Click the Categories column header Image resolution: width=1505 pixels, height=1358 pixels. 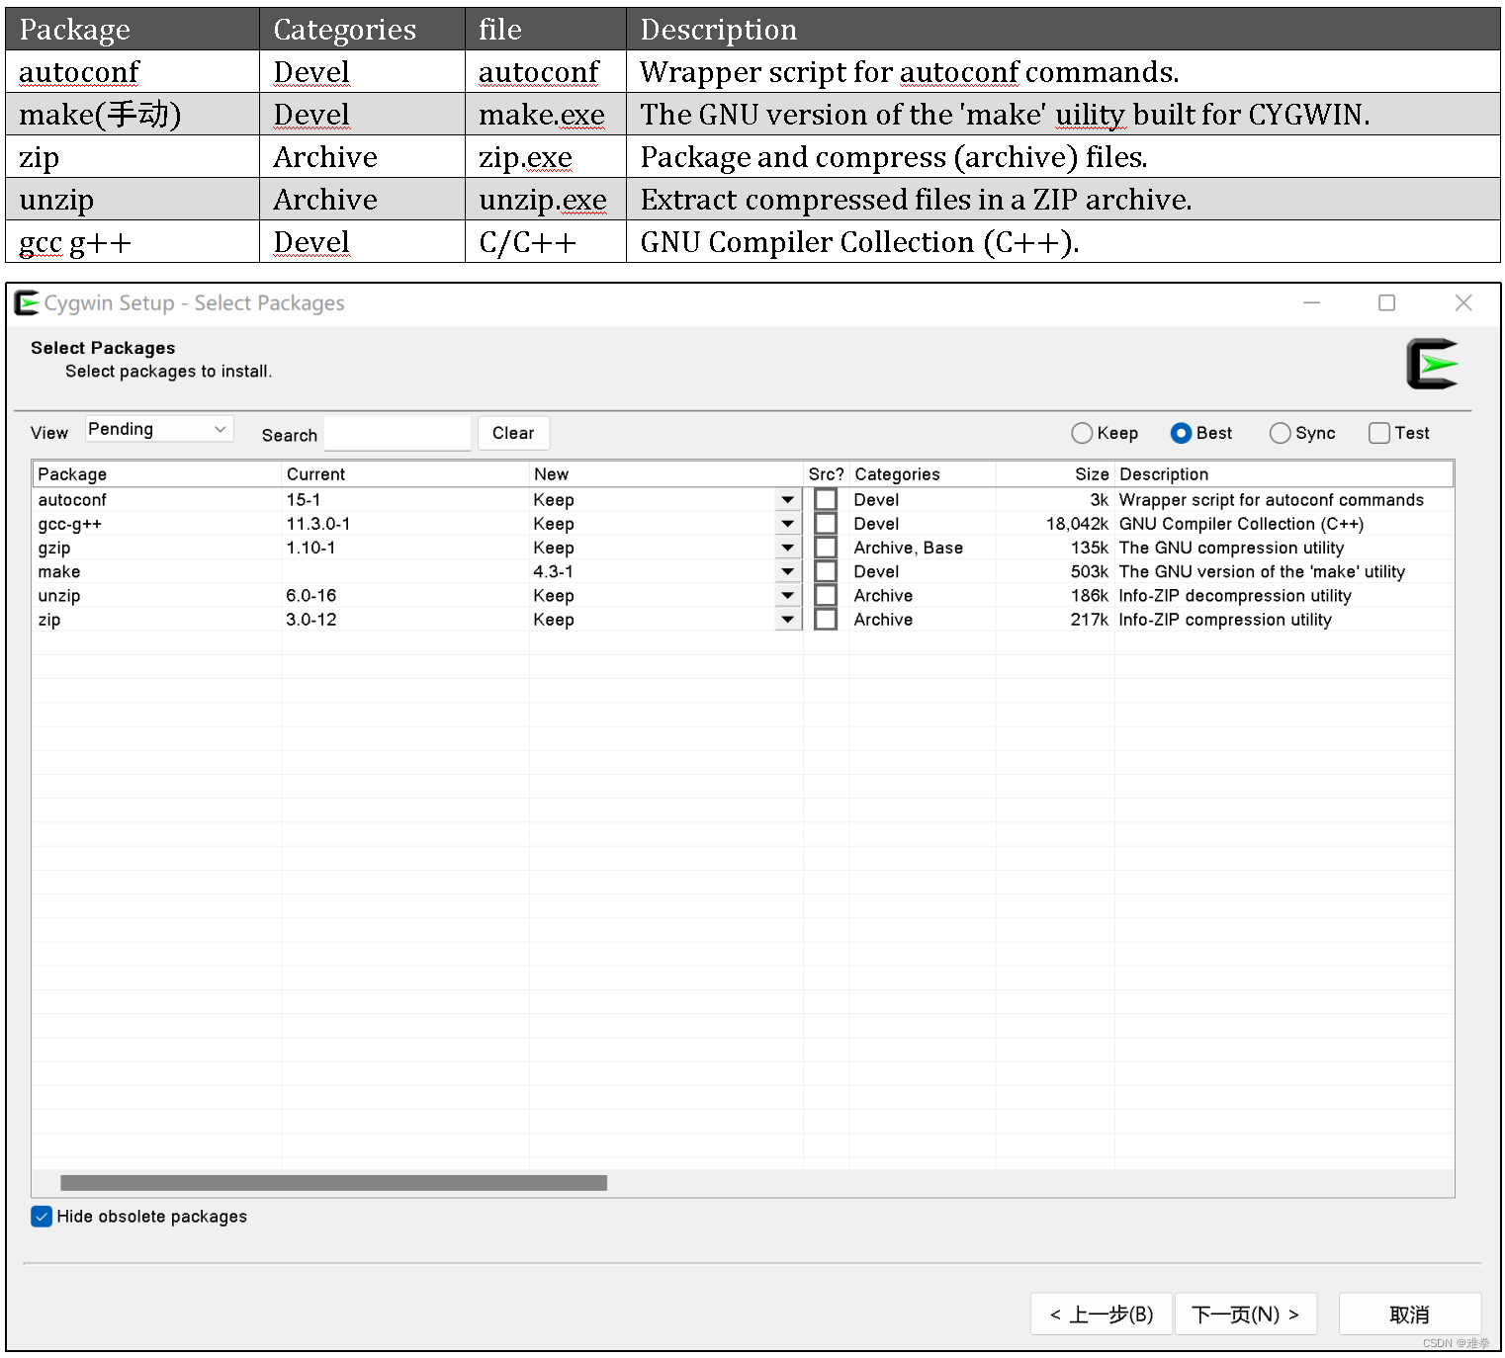tap(923, 474)
